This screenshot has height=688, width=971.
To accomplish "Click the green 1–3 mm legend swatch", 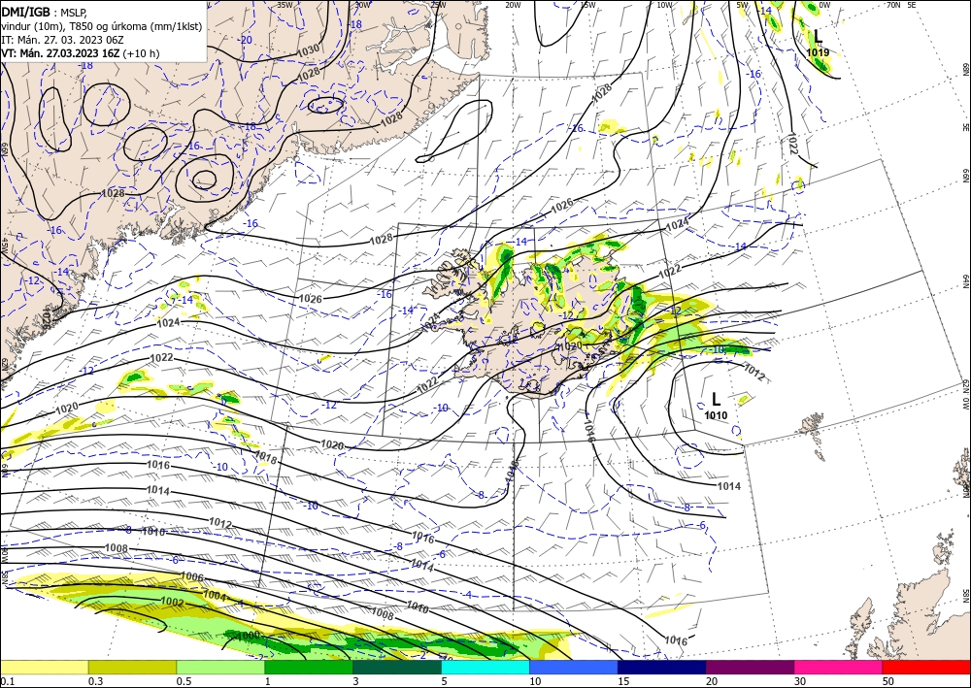I will [309, 667].
